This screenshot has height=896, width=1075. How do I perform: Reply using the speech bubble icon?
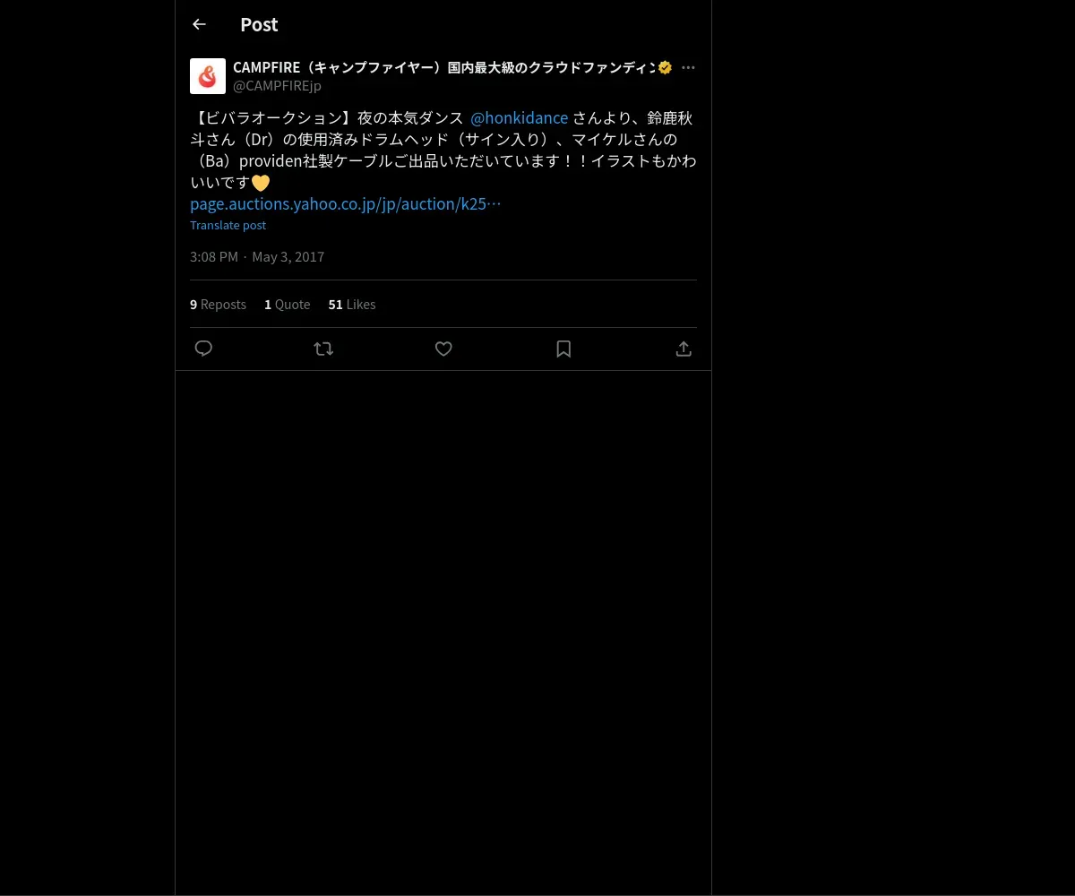(x=203, y=349)
